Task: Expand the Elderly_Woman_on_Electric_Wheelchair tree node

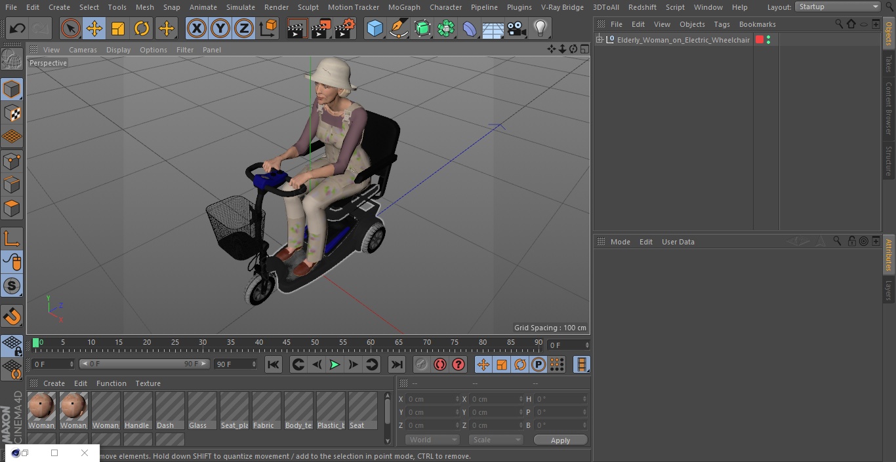Action: pyautogui.click(x=599, y=40)
